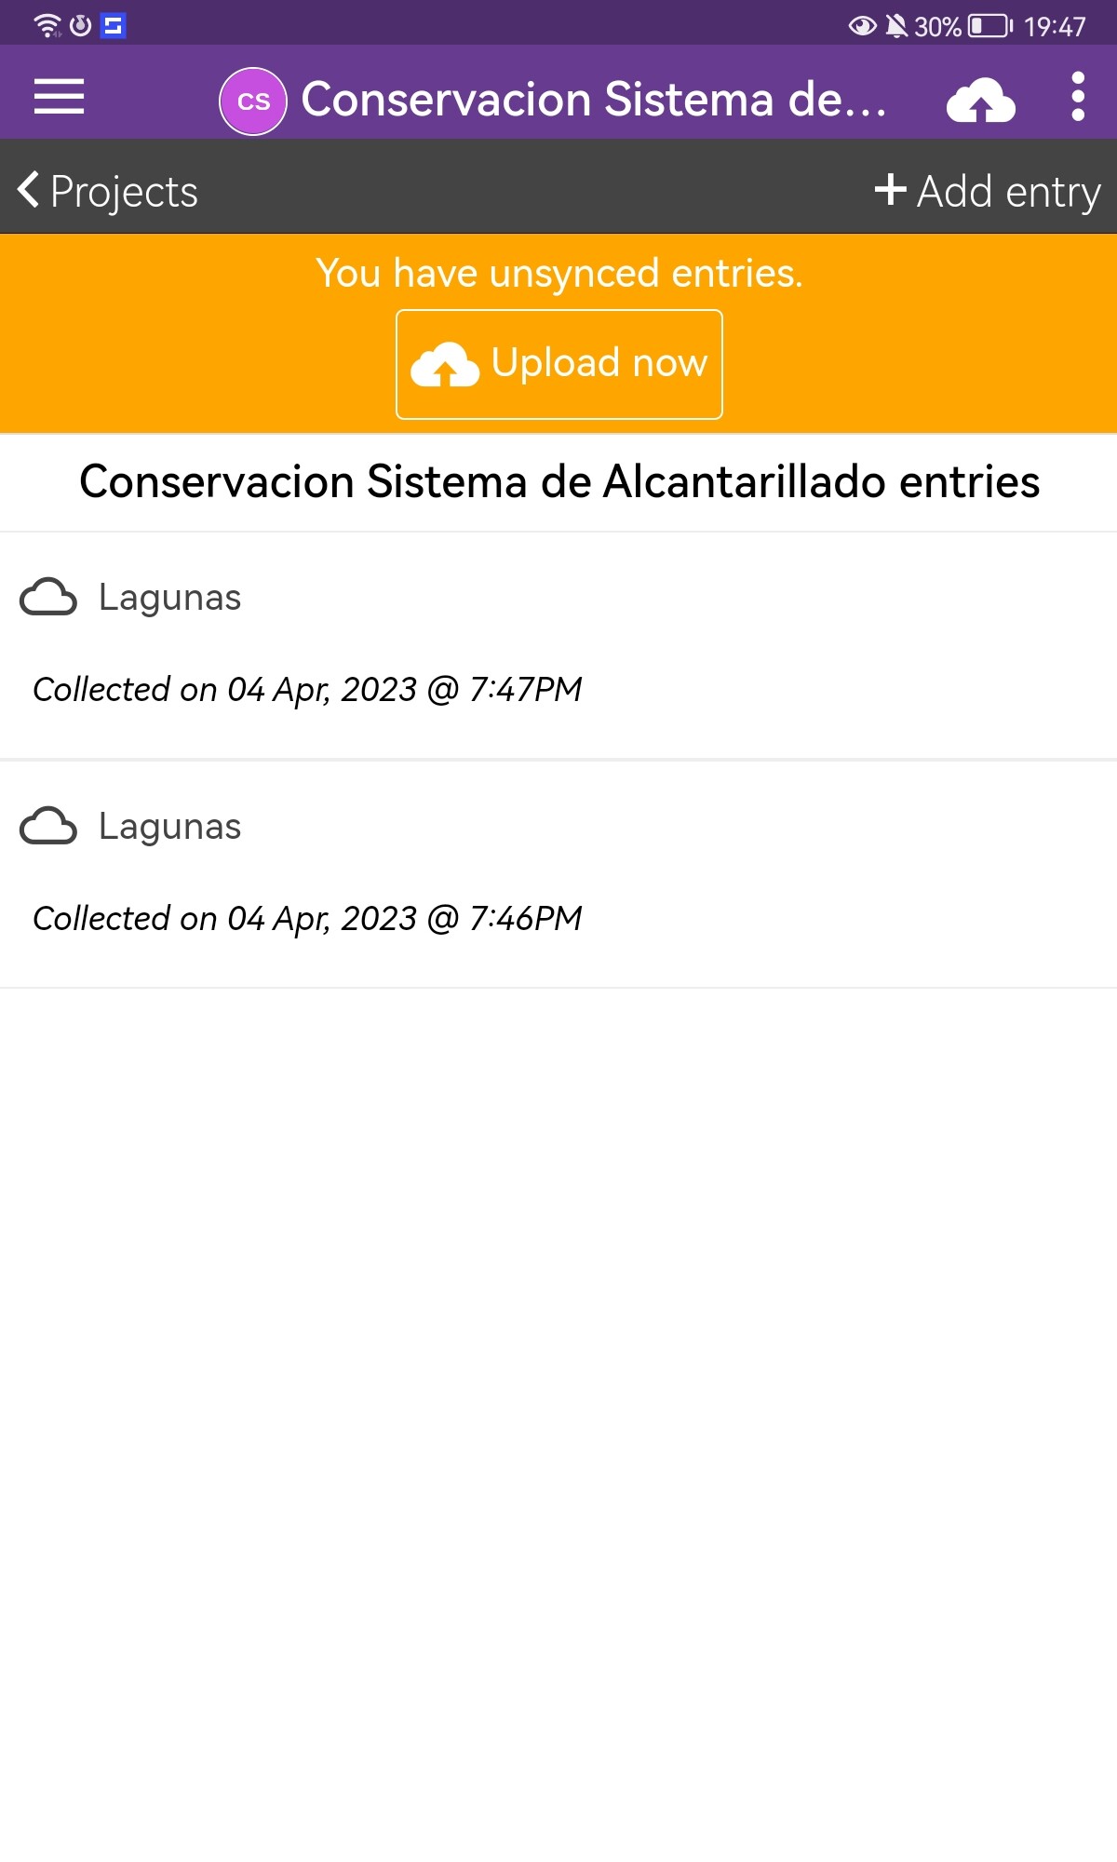Screen dimensions: 1117x1862
Task: Tap the CS project avatar icon
Action: 253,101
